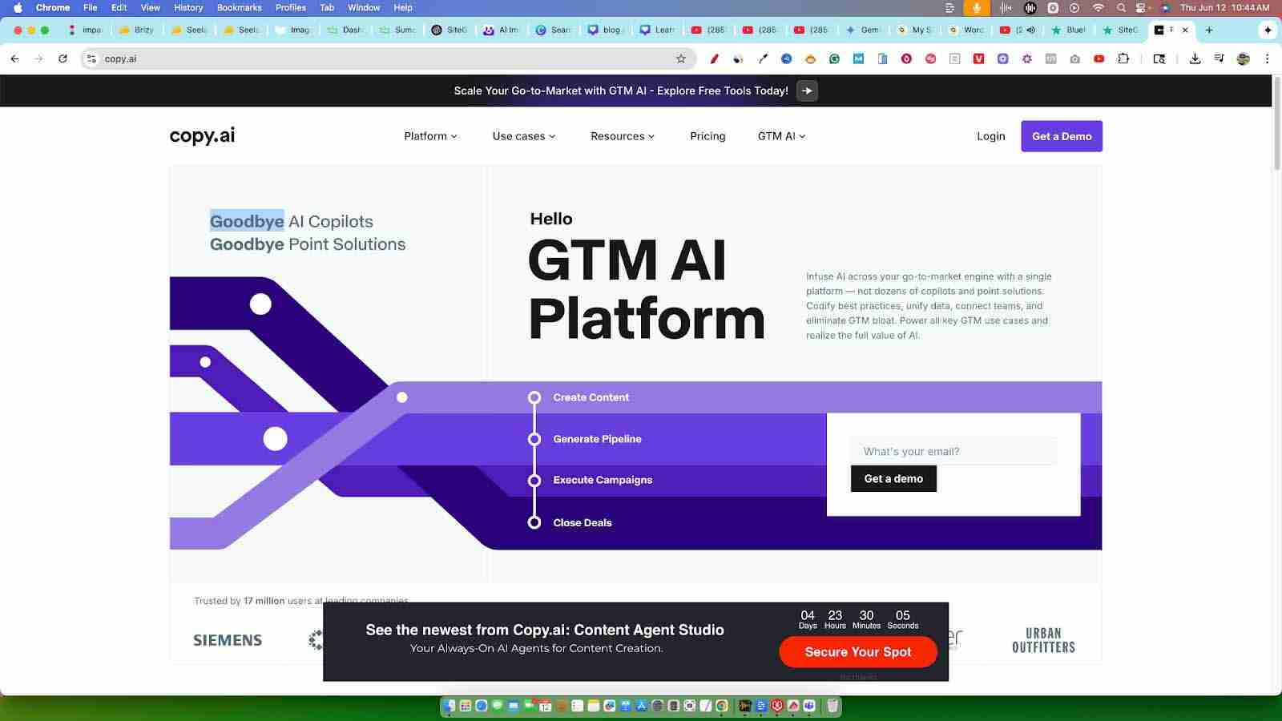
Task: Click the Spotlight search icon in menu bar
Action: coord(1121,7)
